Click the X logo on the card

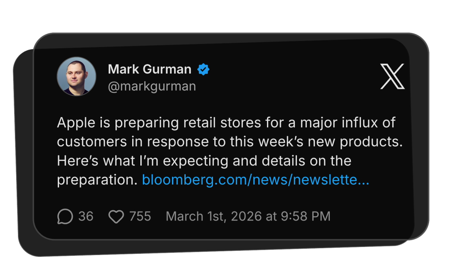[x=392, y=76]
